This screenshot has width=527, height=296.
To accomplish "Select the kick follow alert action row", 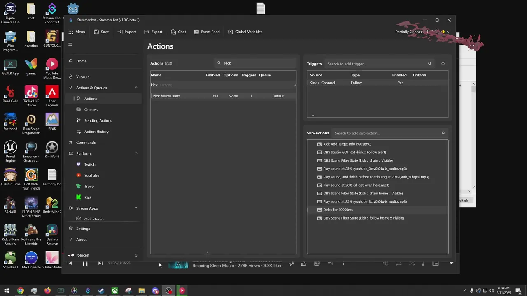I will pyautogui.click(x=223, y=96).
